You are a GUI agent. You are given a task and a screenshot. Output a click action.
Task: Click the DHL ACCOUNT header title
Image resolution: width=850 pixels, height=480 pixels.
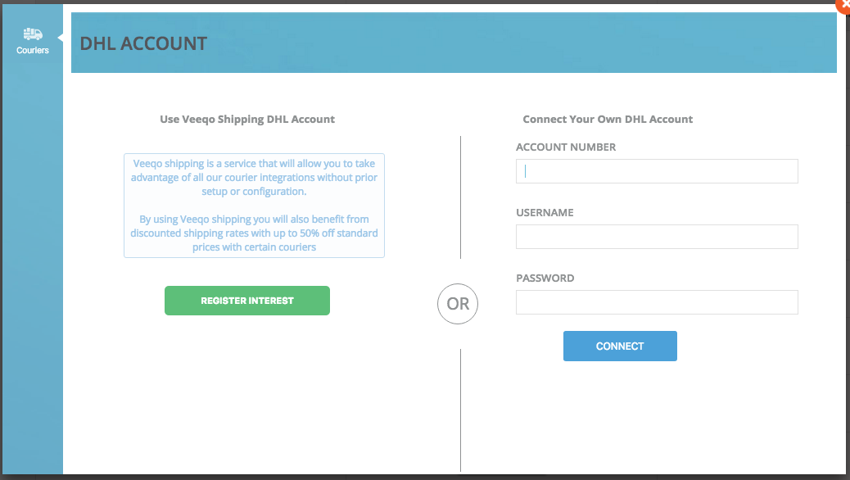pyautogui.click(x=143, y=43)
